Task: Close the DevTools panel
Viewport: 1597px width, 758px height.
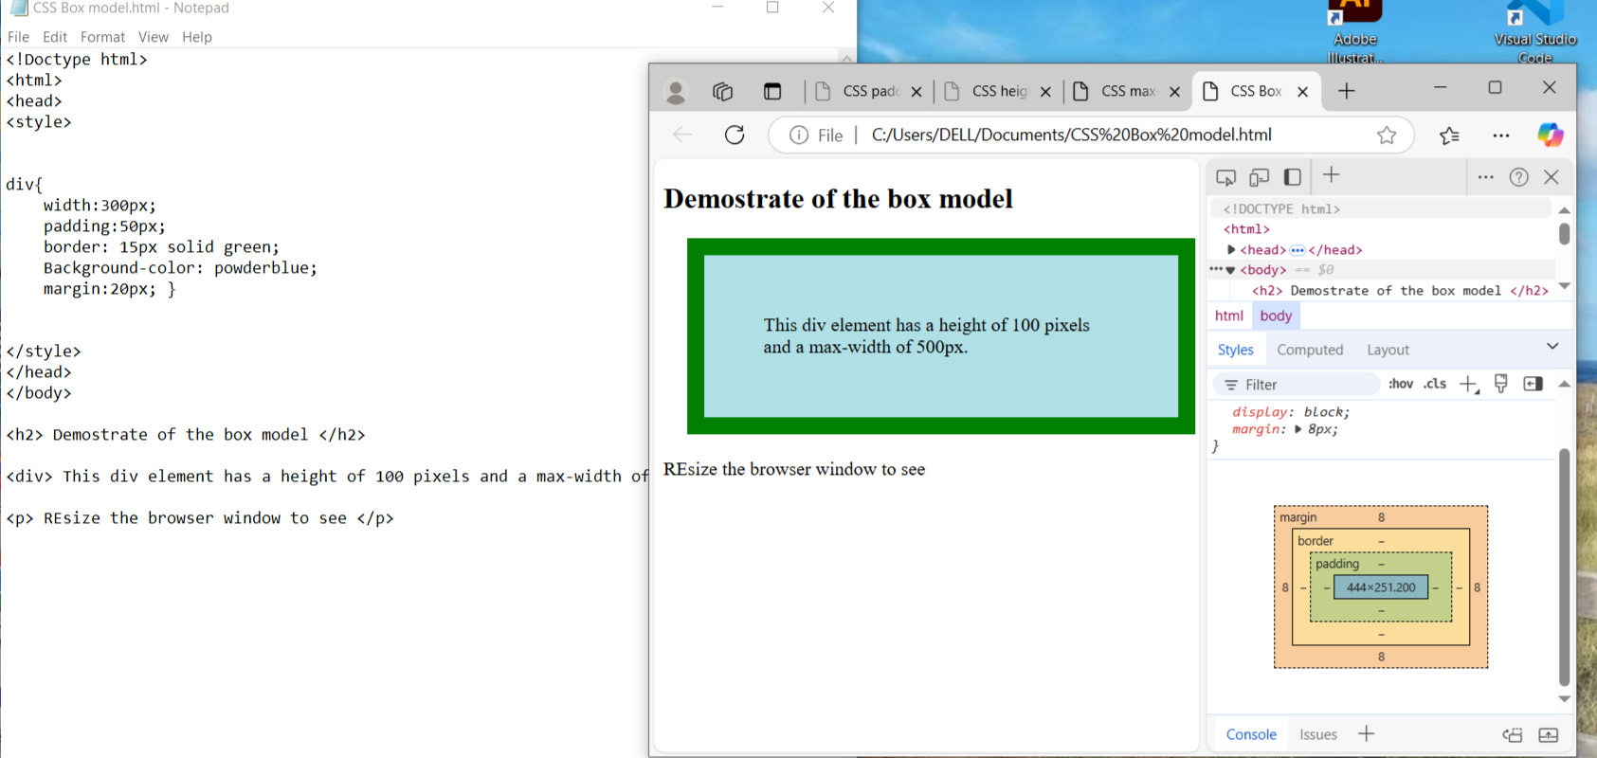Action: pos(1552,177)
